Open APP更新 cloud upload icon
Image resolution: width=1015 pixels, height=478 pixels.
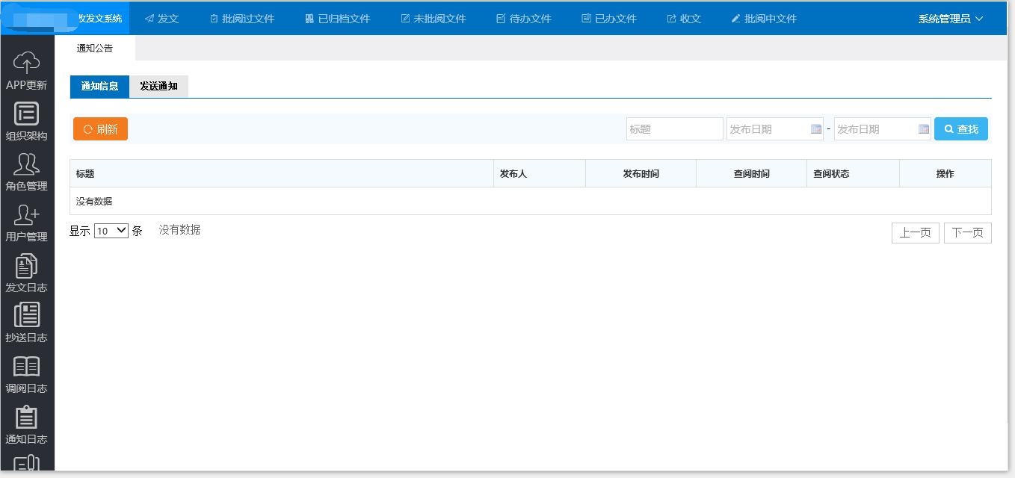27,63
